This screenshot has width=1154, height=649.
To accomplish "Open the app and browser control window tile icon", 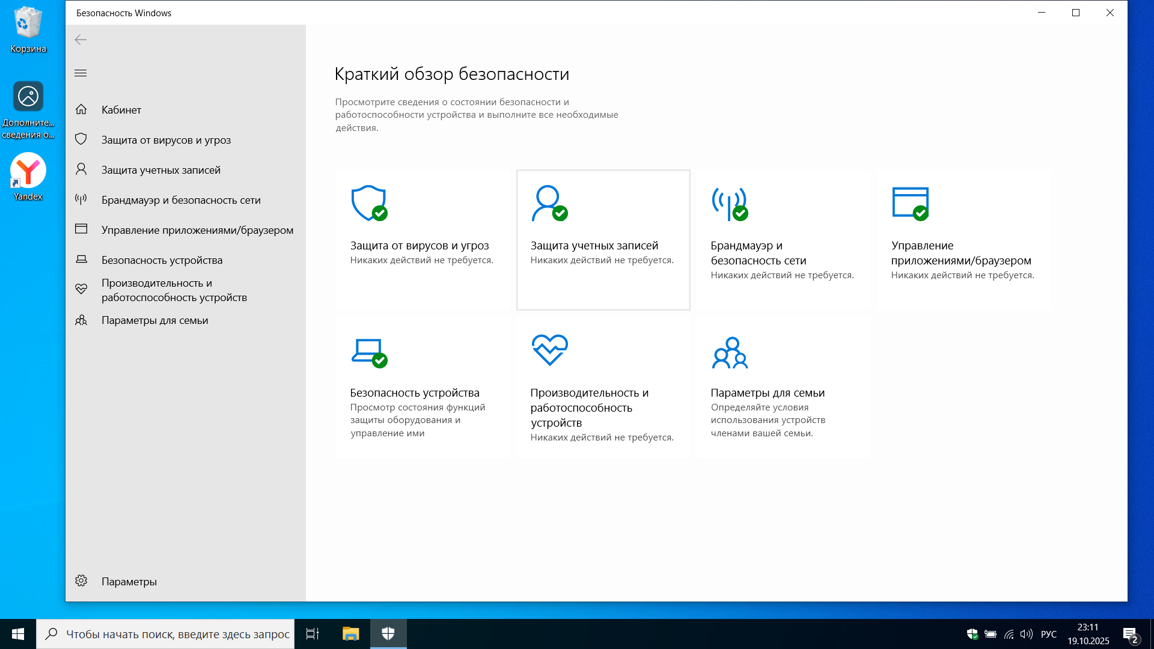I will (x=910, y=203).
